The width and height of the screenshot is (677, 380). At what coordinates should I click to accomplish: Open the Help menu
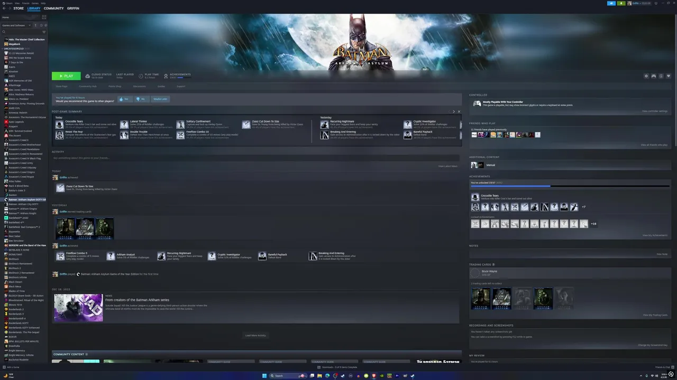tap(43, 3)
